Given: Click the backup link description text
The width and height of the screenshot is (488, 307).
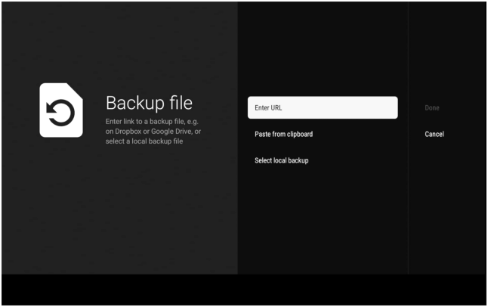Looking at the screenshot, I should [152, 132].
